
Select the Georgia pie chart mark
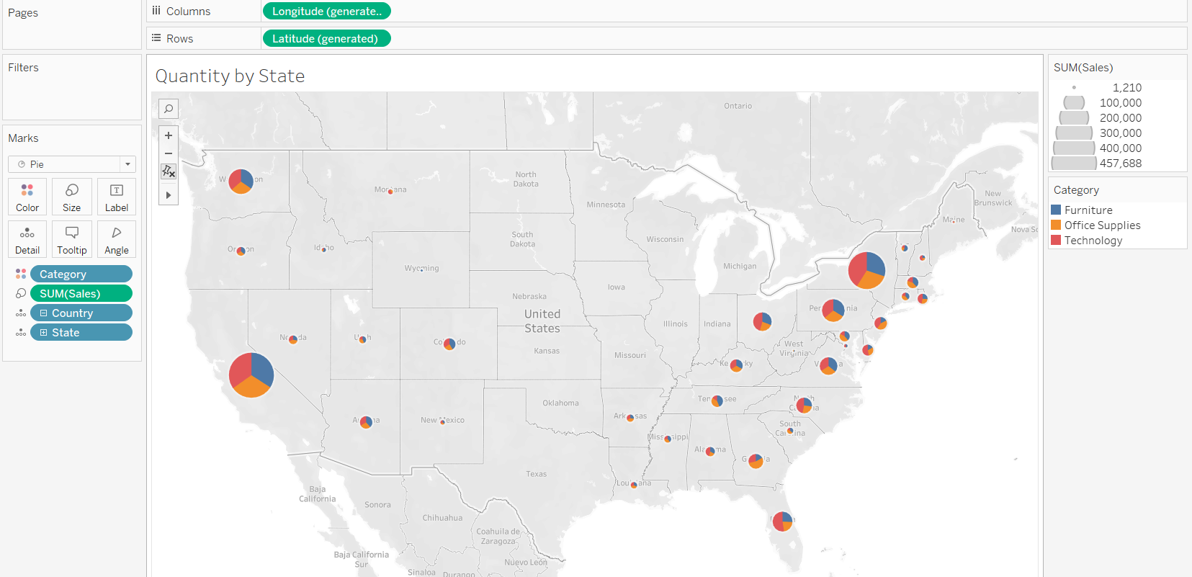[x=756, y=461]
